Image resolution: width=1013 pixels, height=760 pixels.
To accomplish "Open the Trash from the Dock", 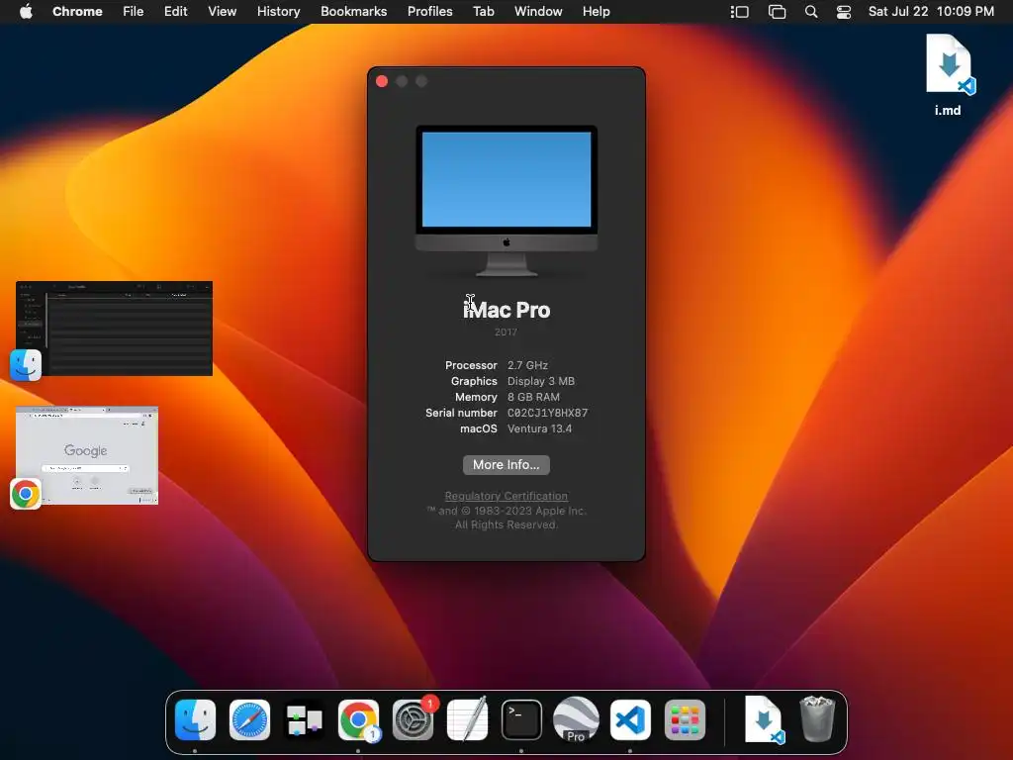I will (817, 718).
